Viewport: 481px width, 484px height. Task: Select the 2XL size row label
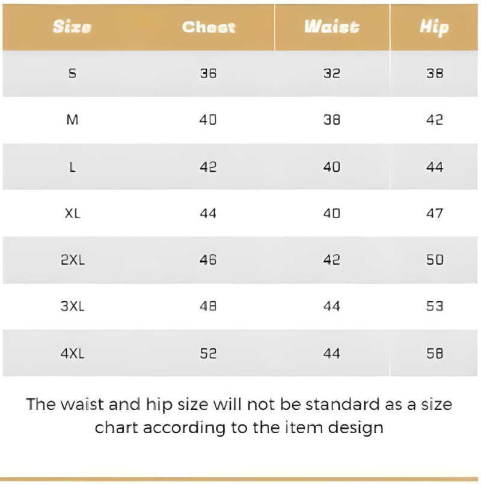click(x=72, y=260)
